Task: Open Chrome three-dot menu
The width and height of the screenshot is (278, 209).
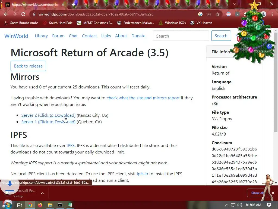Action: click(272, 14)
